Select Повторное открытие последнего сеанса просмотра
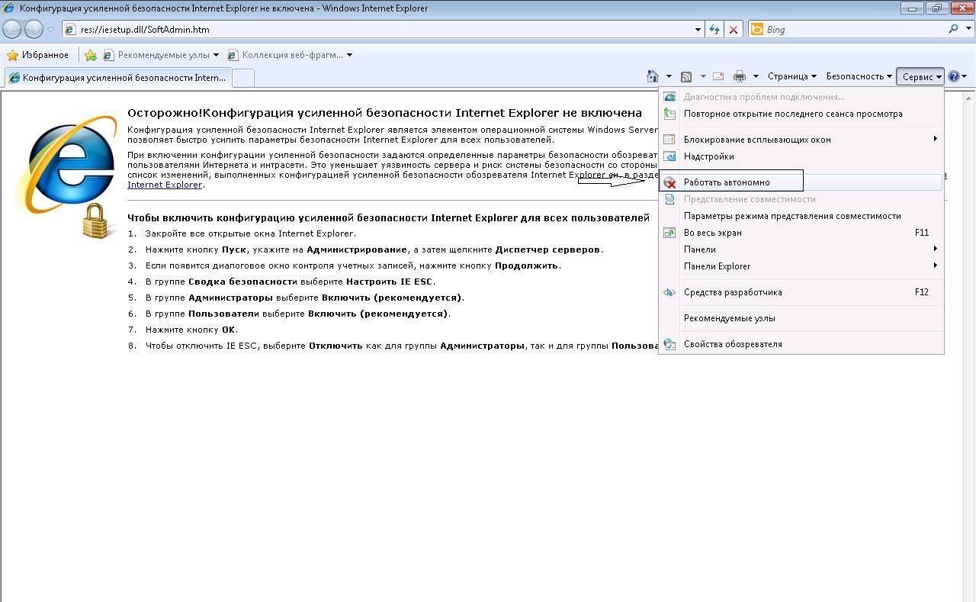The image size is (976, 602). pos(801,114)
